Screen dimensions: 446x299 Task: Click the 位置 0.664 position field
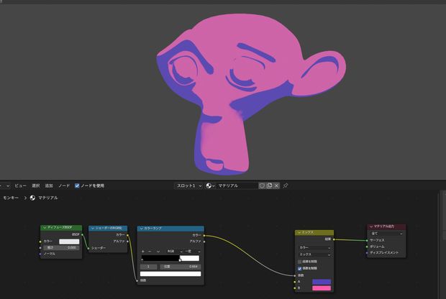pos(181,267)
